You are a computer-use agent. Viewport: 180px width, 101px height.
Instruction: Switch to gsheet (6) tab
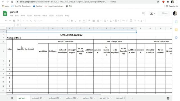104,98
